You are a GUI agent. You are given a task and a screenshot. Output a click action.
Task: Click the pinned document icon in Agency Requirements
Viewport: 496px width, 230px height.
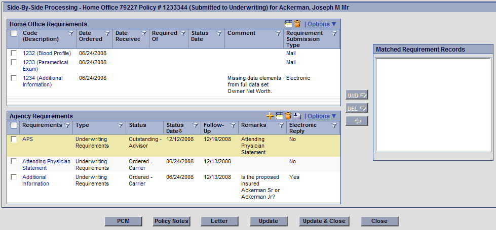coord(297,116)
